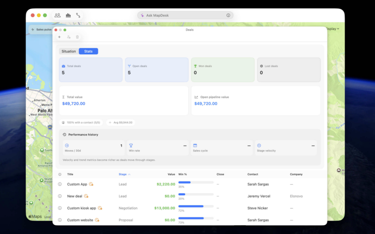Click the Custom App win percent bar
Screen dimensions: 375x234
tap(196, 182)
